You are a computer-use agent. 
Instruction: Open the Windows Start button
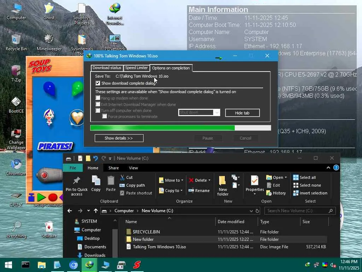[x=8, y=265]
